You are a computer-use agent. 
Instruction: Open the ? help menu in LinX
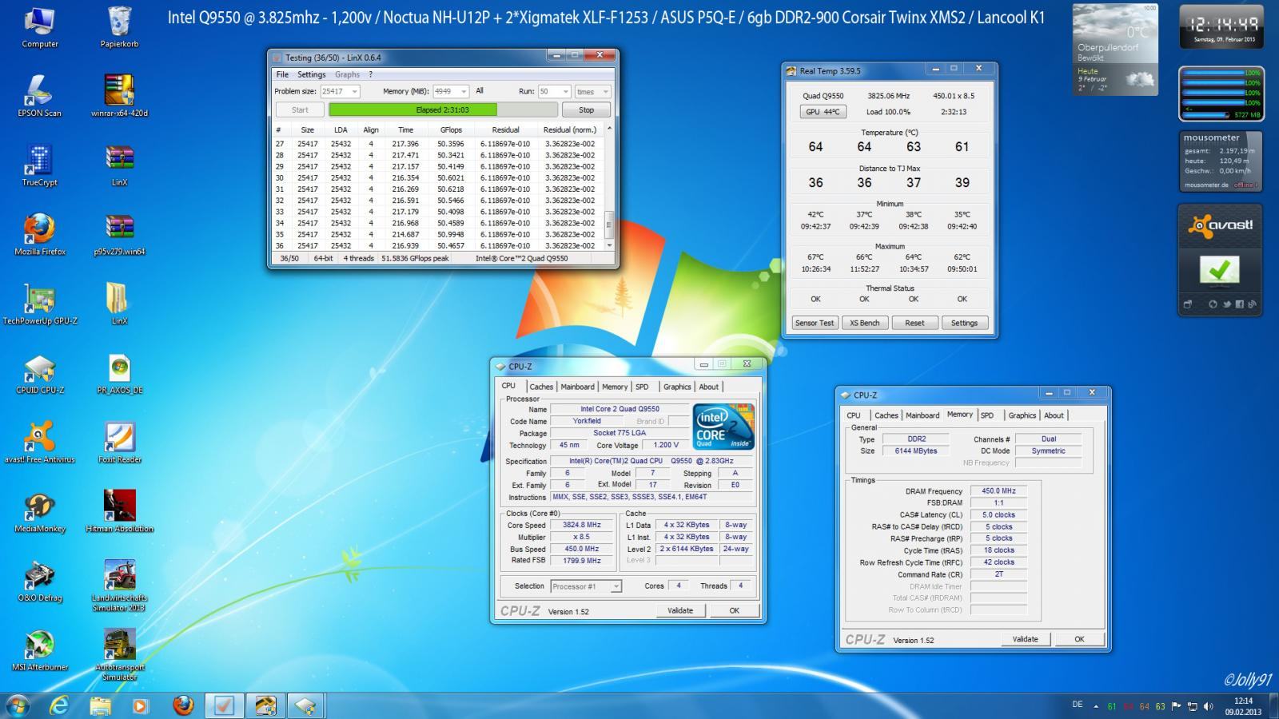[370, 74]
